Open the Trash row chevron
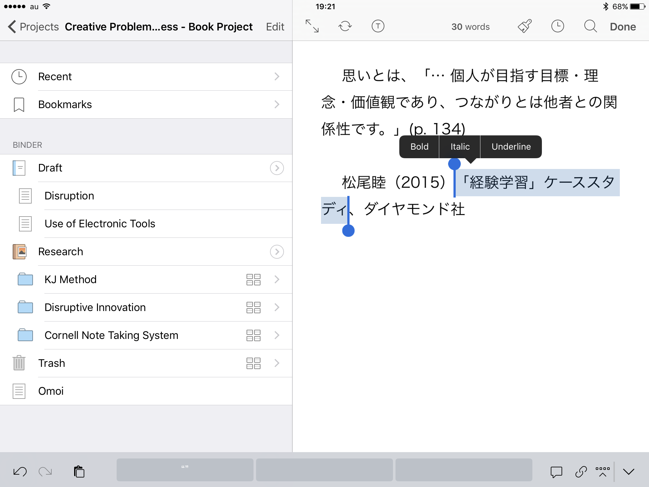Image resolution: width=649 pixels, height=487 pixels. tap(277, 363)
